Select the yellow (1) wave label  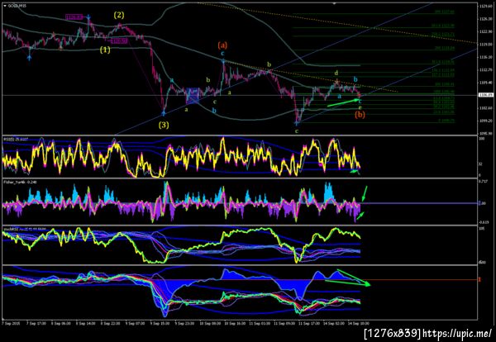click(105, 50)
